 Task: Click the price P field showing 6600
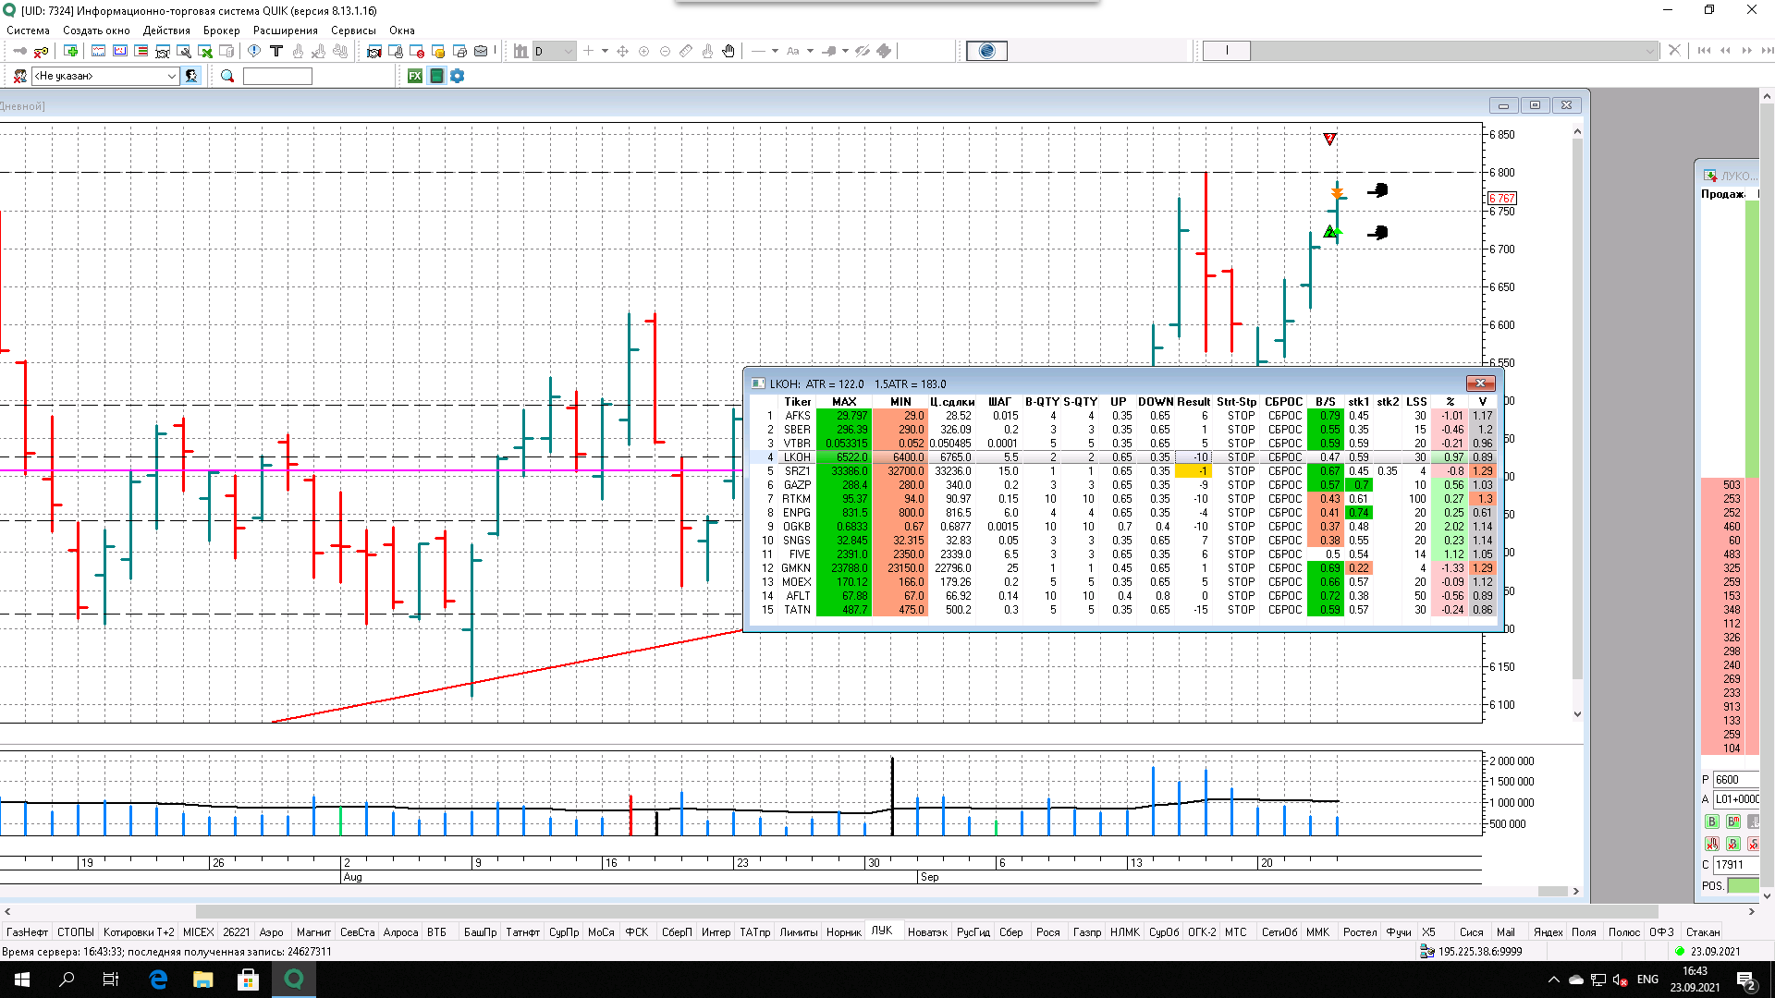coord(1737,779)
